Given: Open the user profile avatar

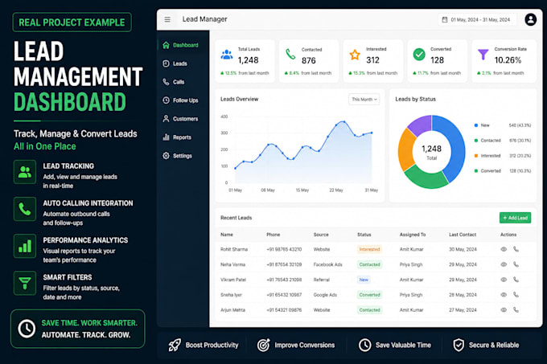Looking at the screenshot, I should click(x=531, y=19).
